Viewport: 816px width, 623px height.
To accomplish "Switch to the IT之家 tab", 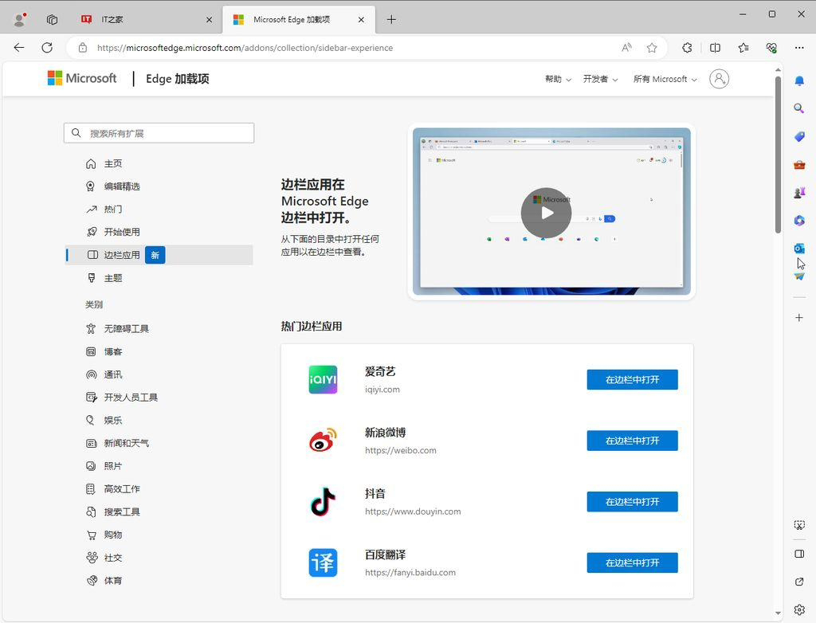I will [x=147, y=20].
